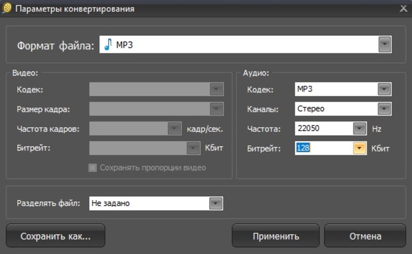412x254 pixels.
Task: Click the film reel app icon in title bar
Action: click(7, 8)
